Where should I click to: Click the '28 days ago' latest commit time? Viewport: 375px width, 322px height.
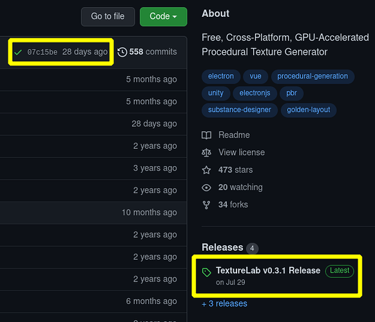click(x=85, y=52)
